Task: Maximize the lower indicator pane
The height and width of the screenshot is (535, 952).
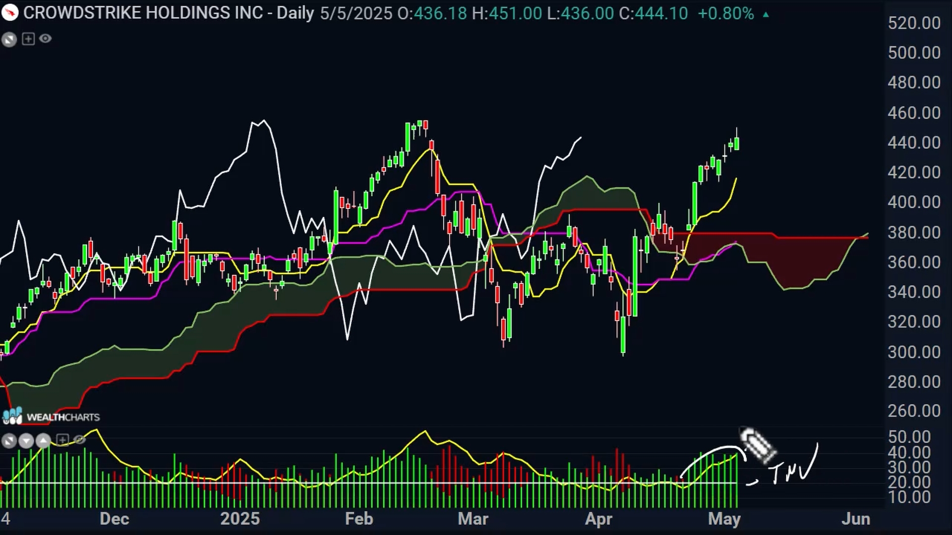Action: (9, 440)
